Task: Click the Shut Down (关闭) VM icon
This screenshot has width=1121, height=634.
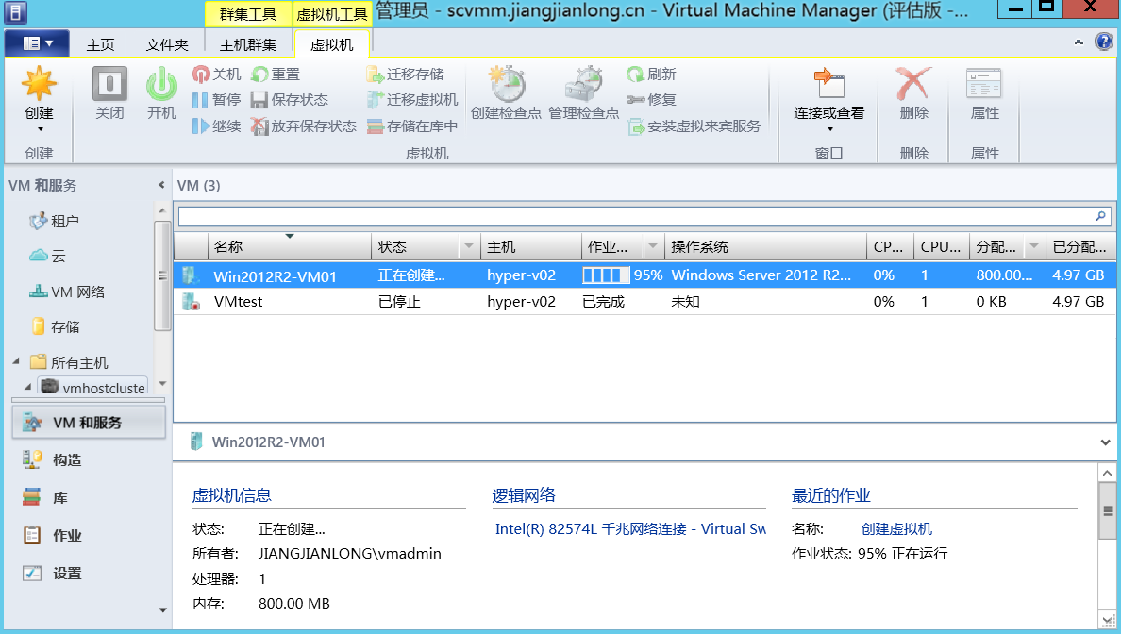Action: [109, 84]
